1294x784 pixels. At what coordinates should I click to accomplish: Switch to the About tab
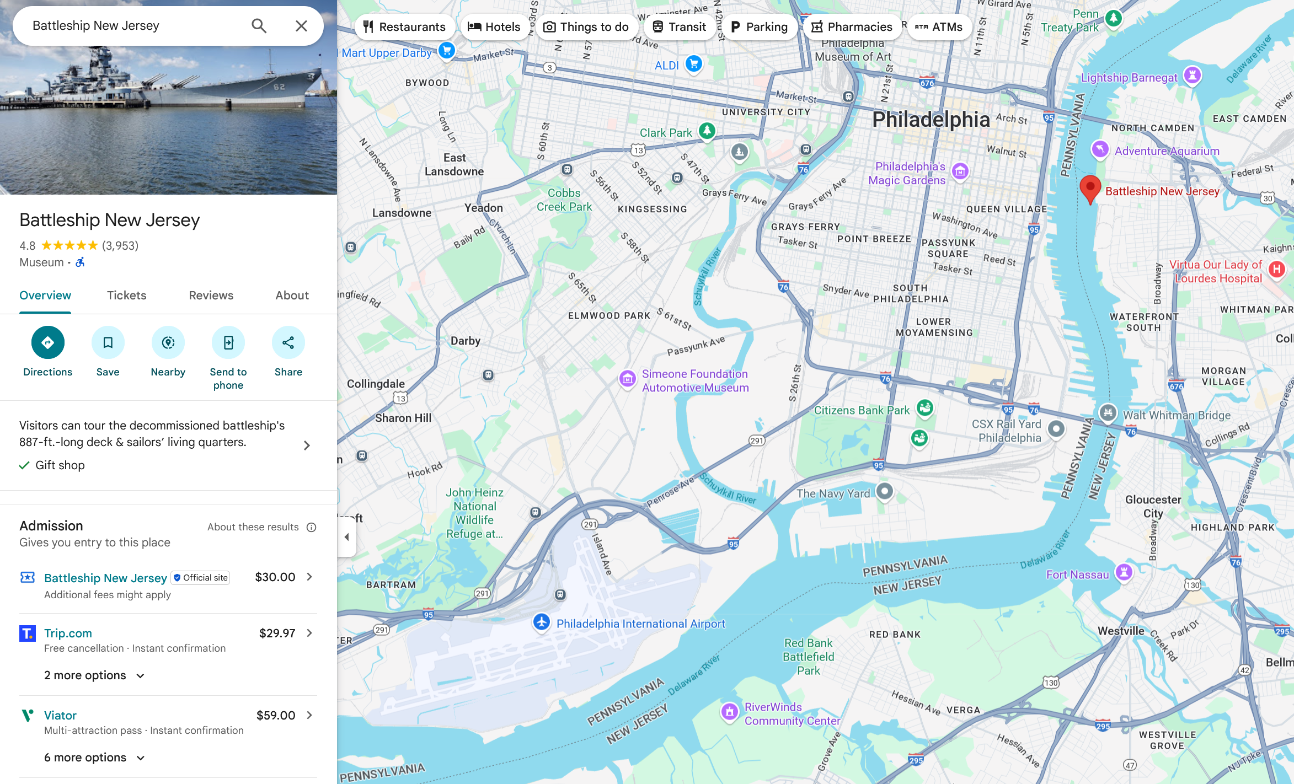[292, 296]
